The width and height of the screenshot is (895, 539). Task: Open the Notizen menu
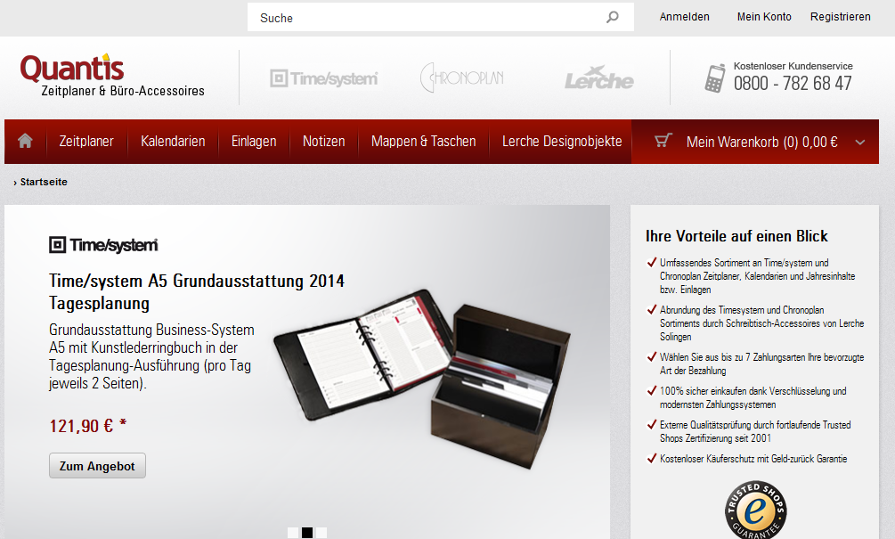323,141
